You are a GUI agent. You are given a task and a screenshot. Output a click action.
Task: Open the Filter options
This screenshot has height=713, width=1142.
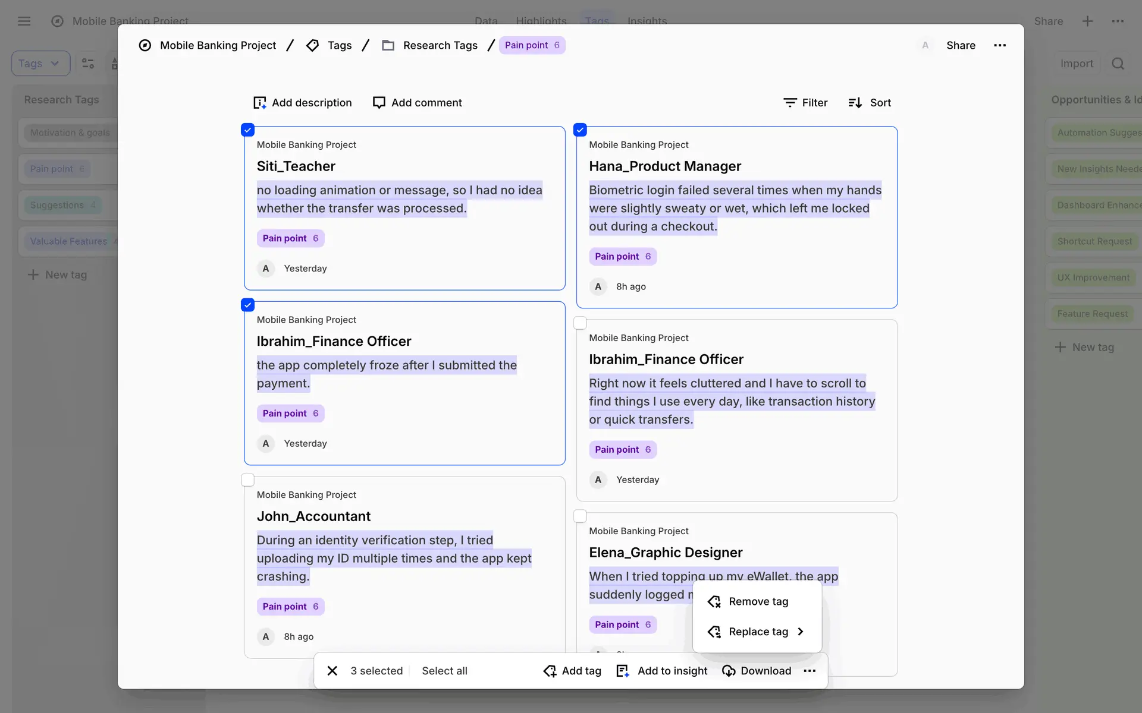[805, 103]
